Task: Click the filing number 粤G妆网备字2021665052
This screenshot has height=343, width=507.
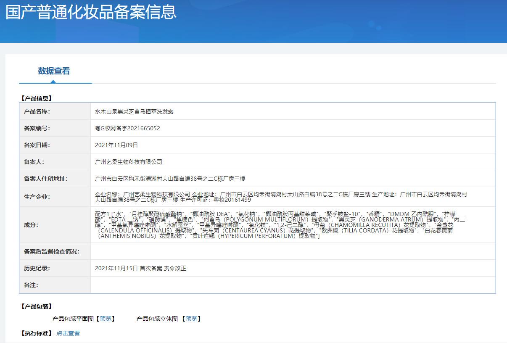Action: coord(127,128)
